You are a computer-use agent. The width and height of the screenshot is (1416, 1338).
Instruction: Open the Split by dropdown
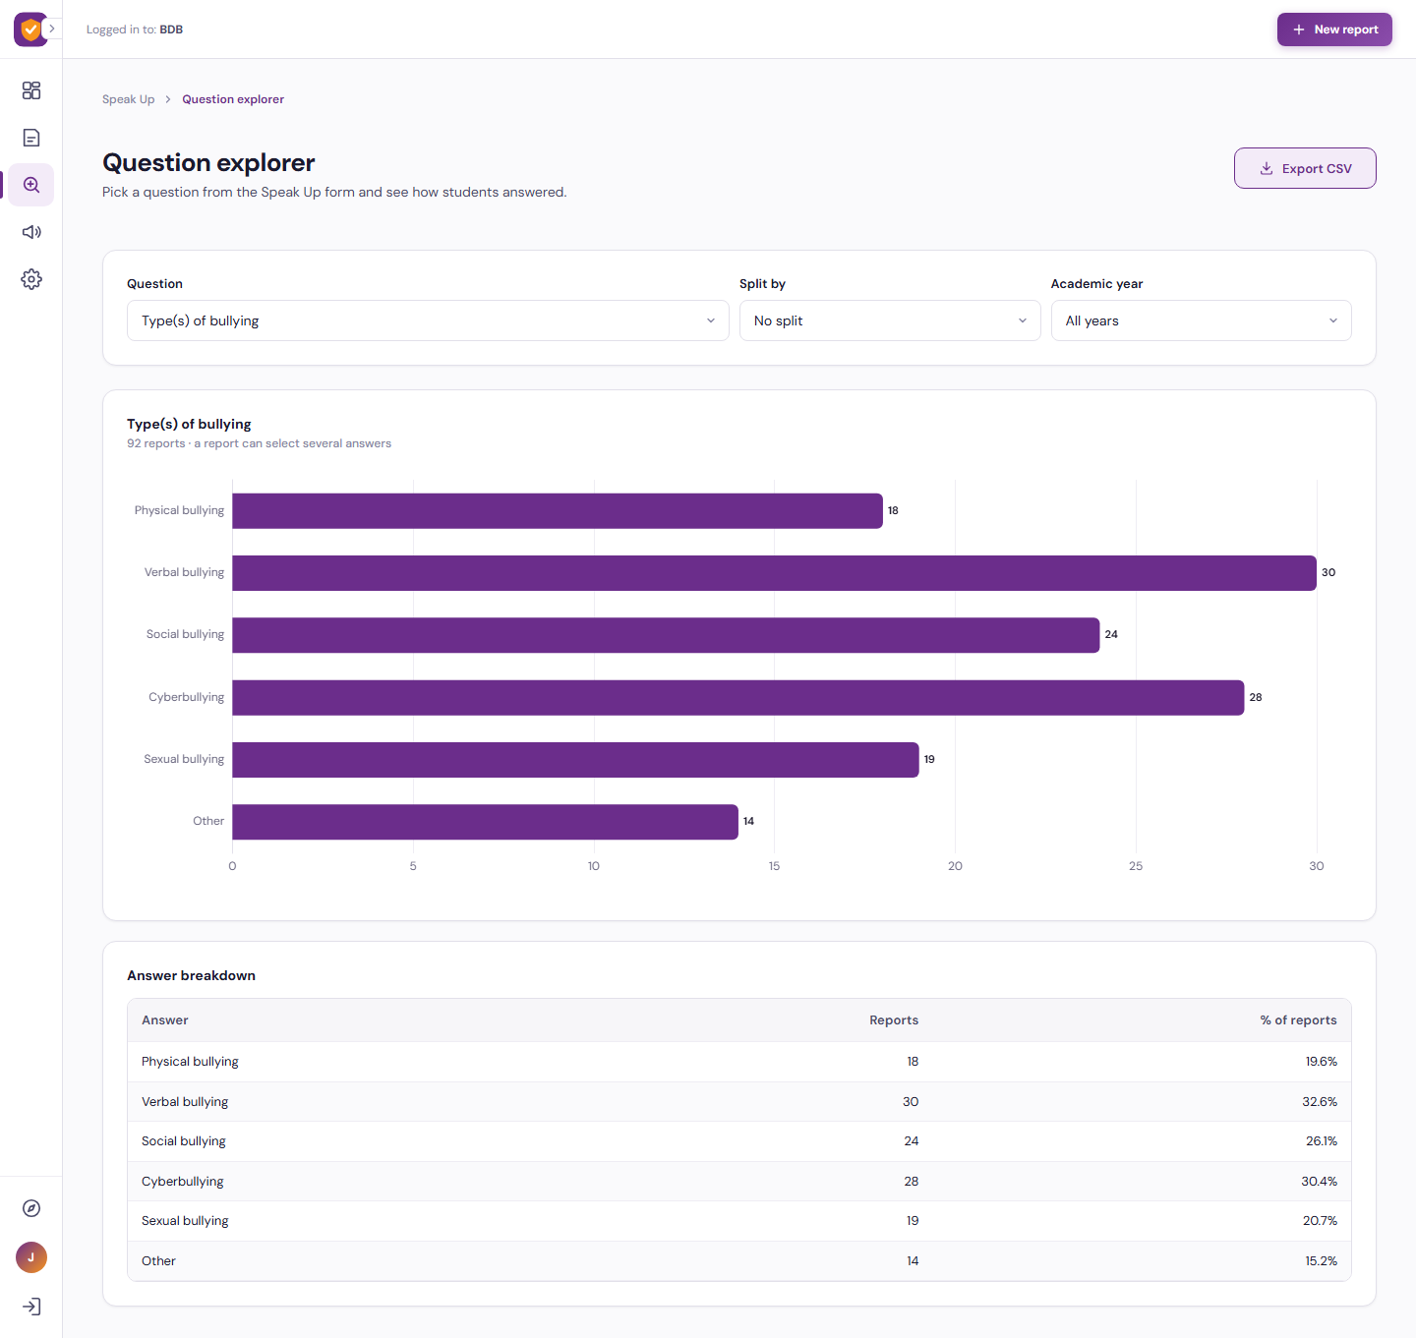[890, 320]
